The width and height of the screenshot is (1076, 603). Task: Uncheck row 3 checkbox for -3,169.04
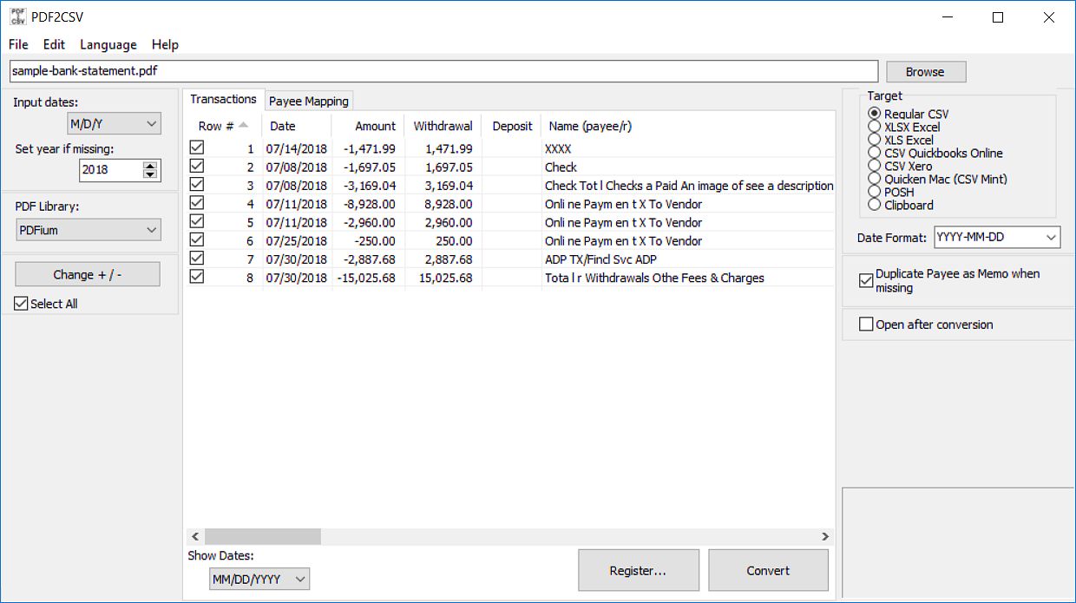(197, 185)
